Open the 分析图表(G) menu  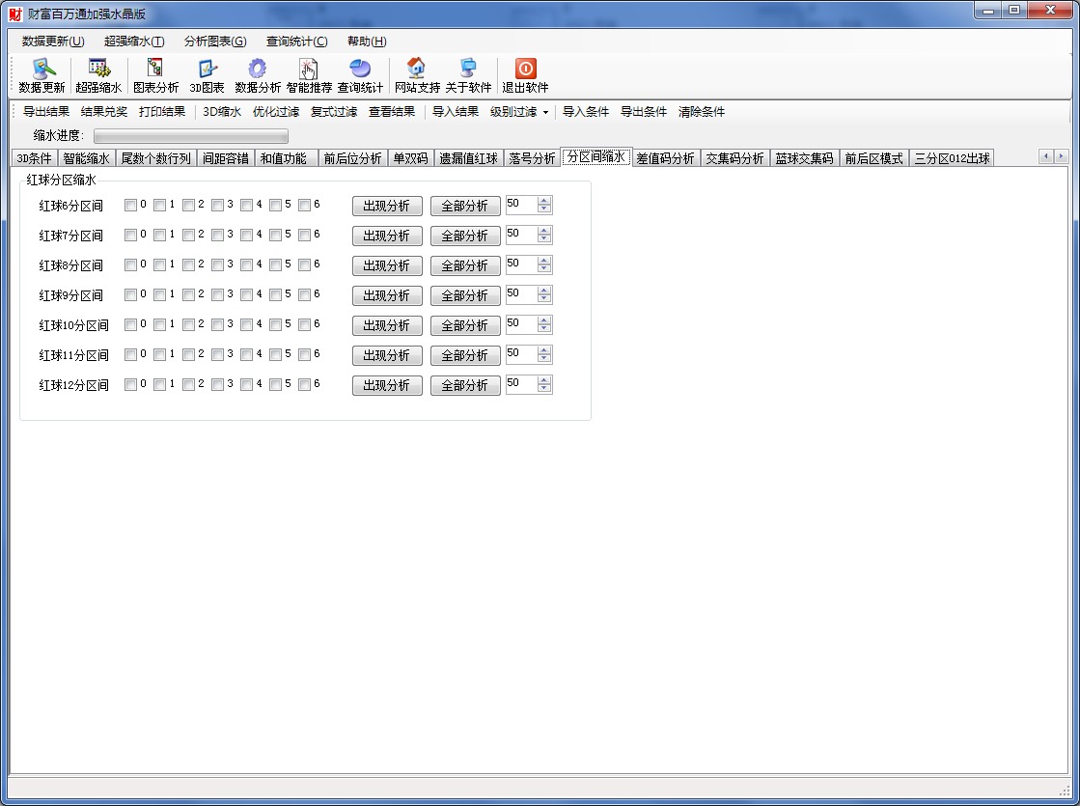click(215, 42)
